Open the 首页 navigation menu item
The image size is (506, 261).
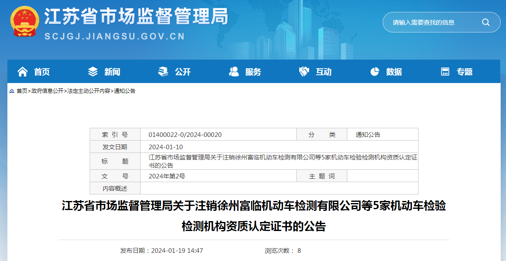pos(42,72)
